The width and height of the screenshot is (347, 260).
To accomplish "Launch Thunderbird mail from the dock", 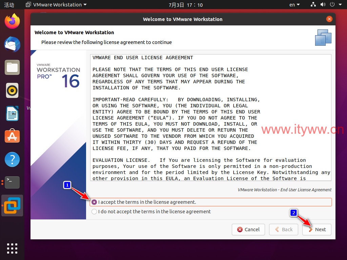I will point(12,44).
